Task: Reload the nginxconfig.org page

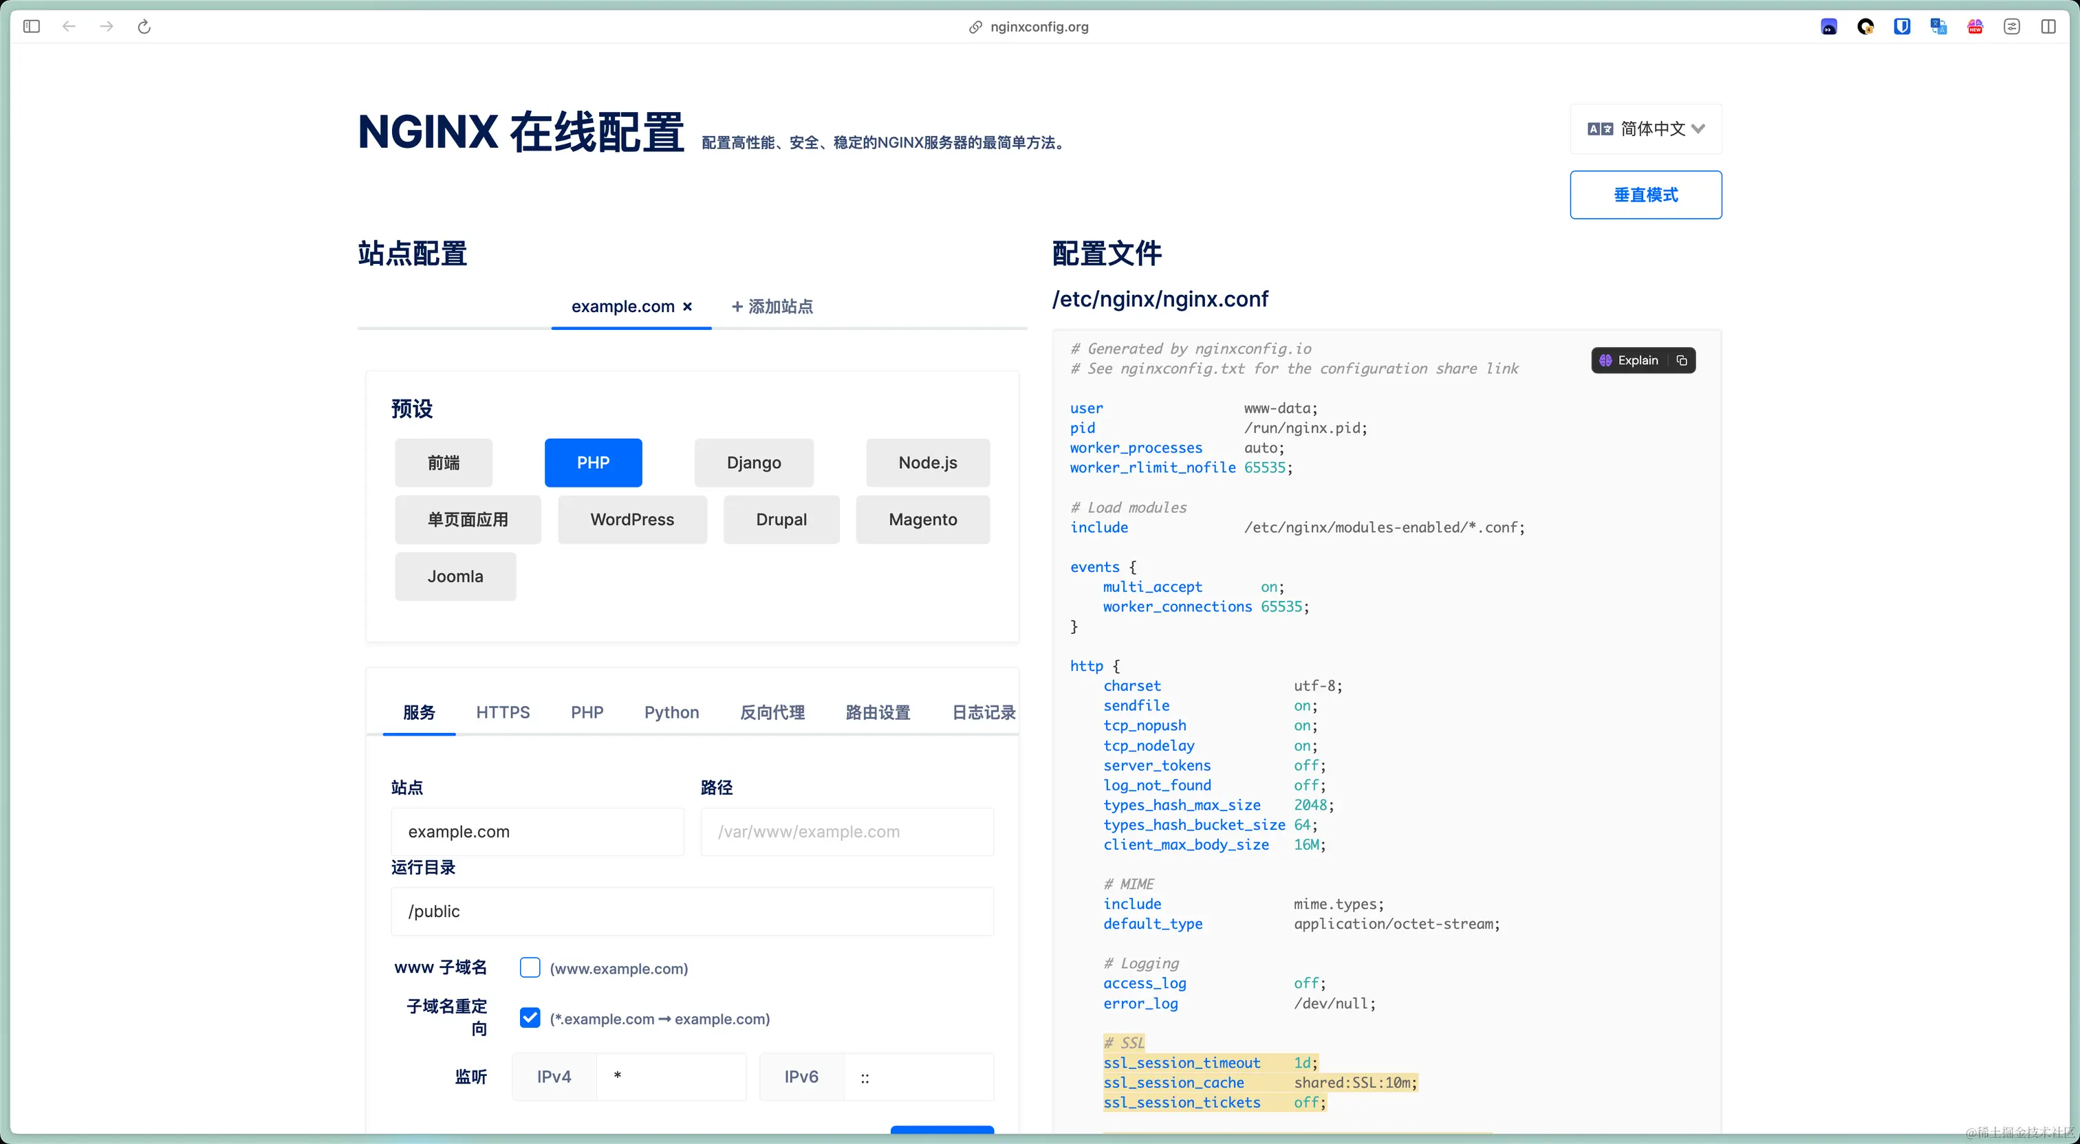Action: coord(144,27)
